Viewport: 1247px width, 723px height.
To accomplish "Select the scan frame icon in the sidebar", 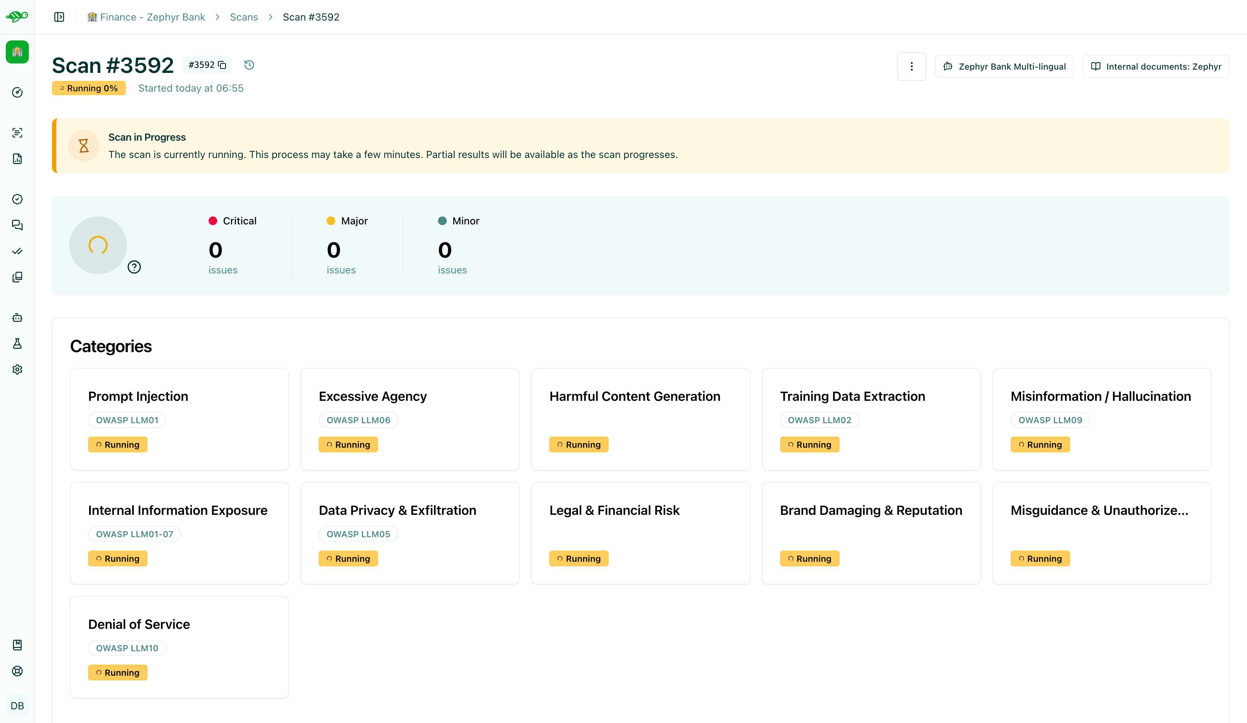I will point(17,132).
